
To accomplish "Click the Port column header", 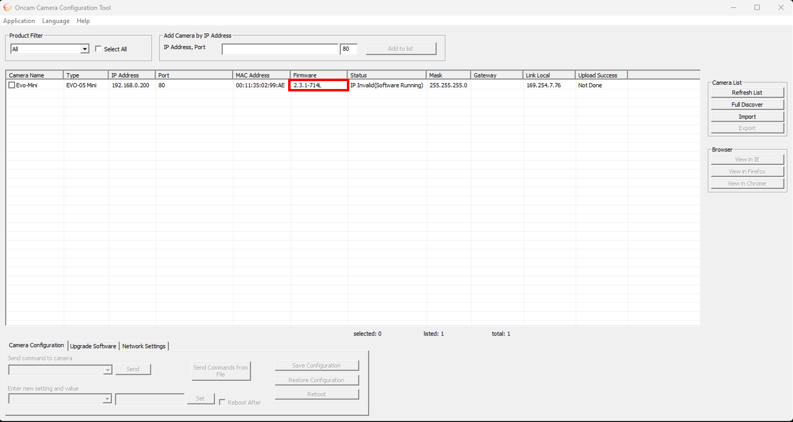I will (194, 75).
